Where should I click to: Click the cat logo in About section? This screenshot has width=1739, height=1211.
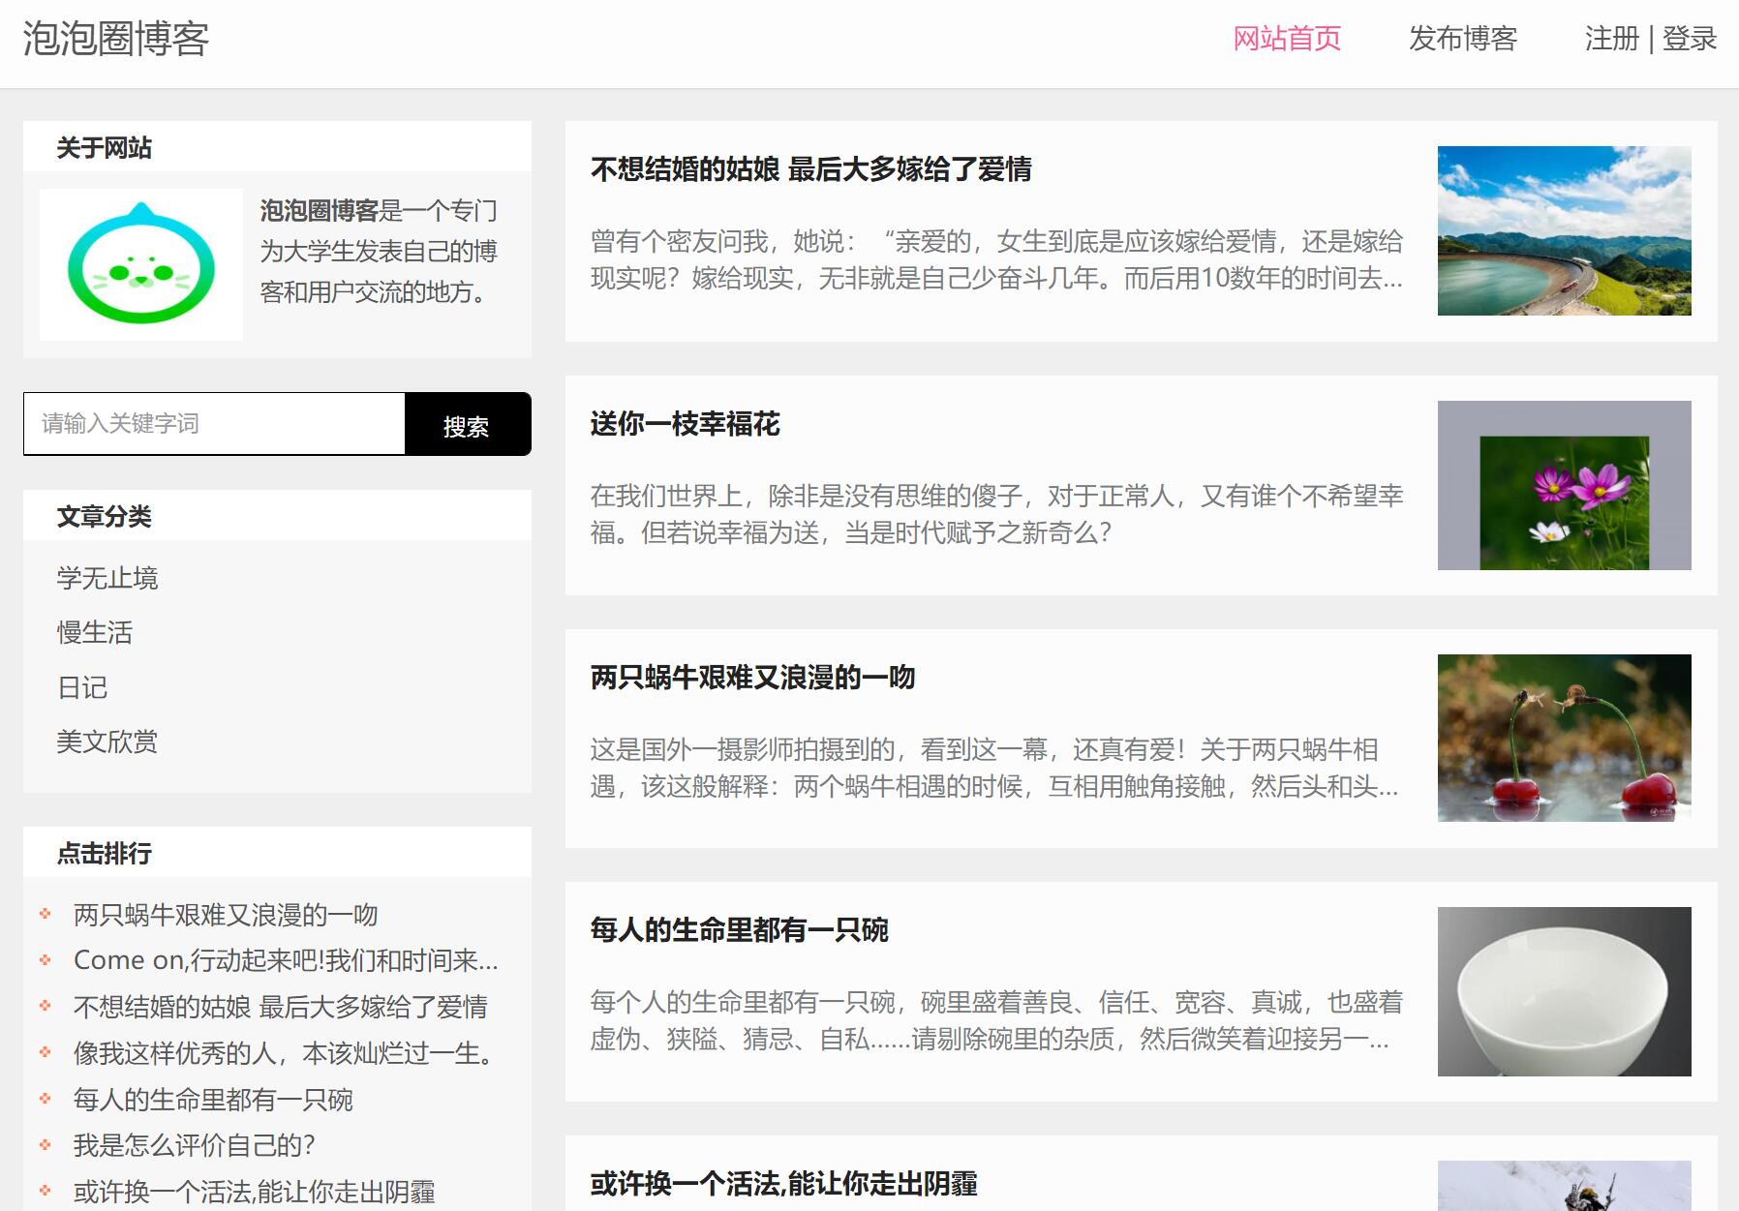pyautogui.click(x=141, y=262)
